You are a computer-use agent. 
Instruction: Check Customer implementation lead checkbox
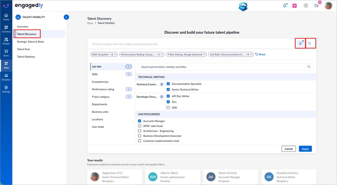click(x=139, y=141)
